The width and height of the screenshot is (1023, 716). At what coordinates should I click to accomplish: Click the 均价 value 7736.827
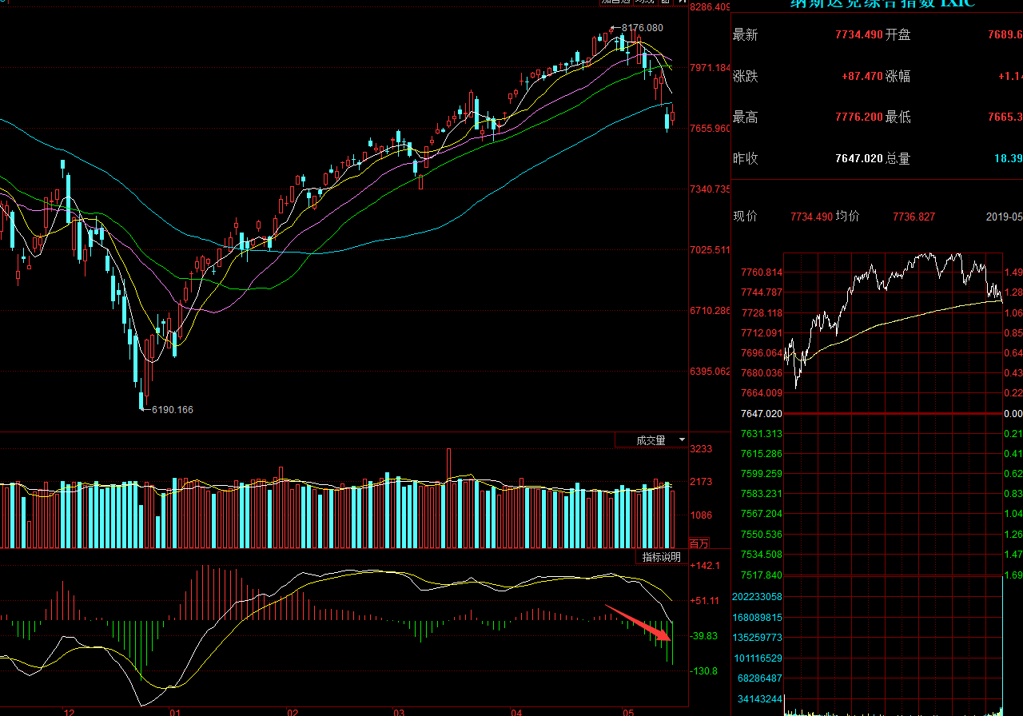[914, 217]
